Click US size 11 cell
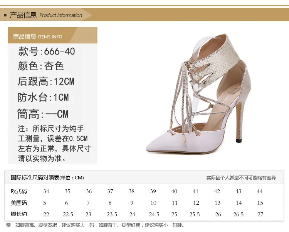Image resolution: width=289 pixels, height=232 pixels. [174, 203]
